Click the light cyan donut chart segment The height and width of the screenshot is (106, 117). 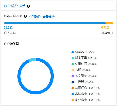(32, 60)
